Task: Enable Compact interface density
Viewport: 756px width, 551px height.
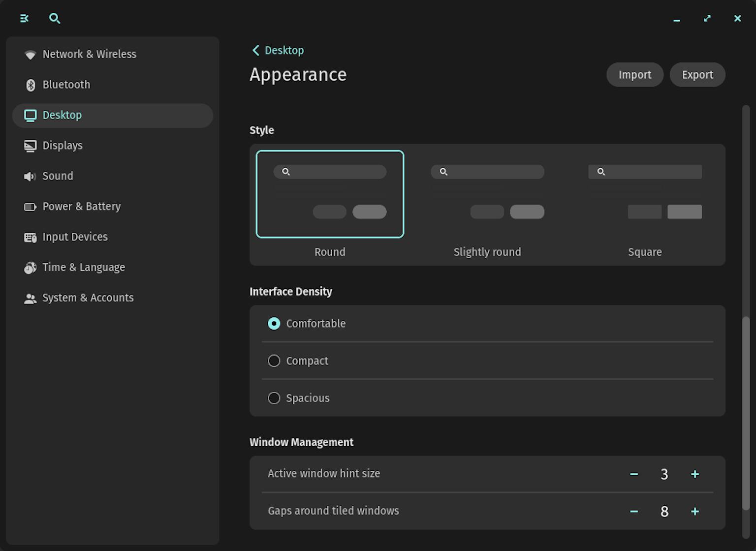Action: 274,361
